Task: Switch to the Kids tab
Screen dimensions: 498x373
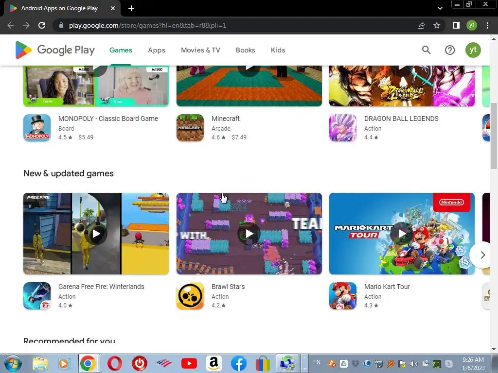Action: coord(278,50)
